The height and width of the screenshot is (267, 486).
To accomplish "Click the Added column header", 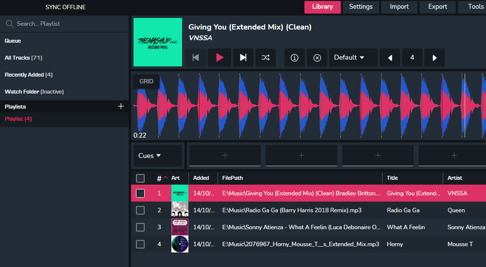I will [x=201, y=178].
